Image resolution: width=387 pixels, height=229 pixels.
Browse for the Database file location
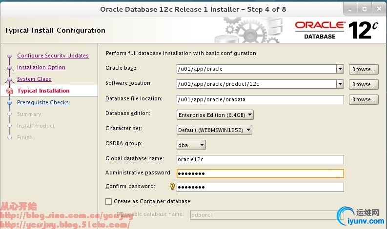tap(364, 99)
